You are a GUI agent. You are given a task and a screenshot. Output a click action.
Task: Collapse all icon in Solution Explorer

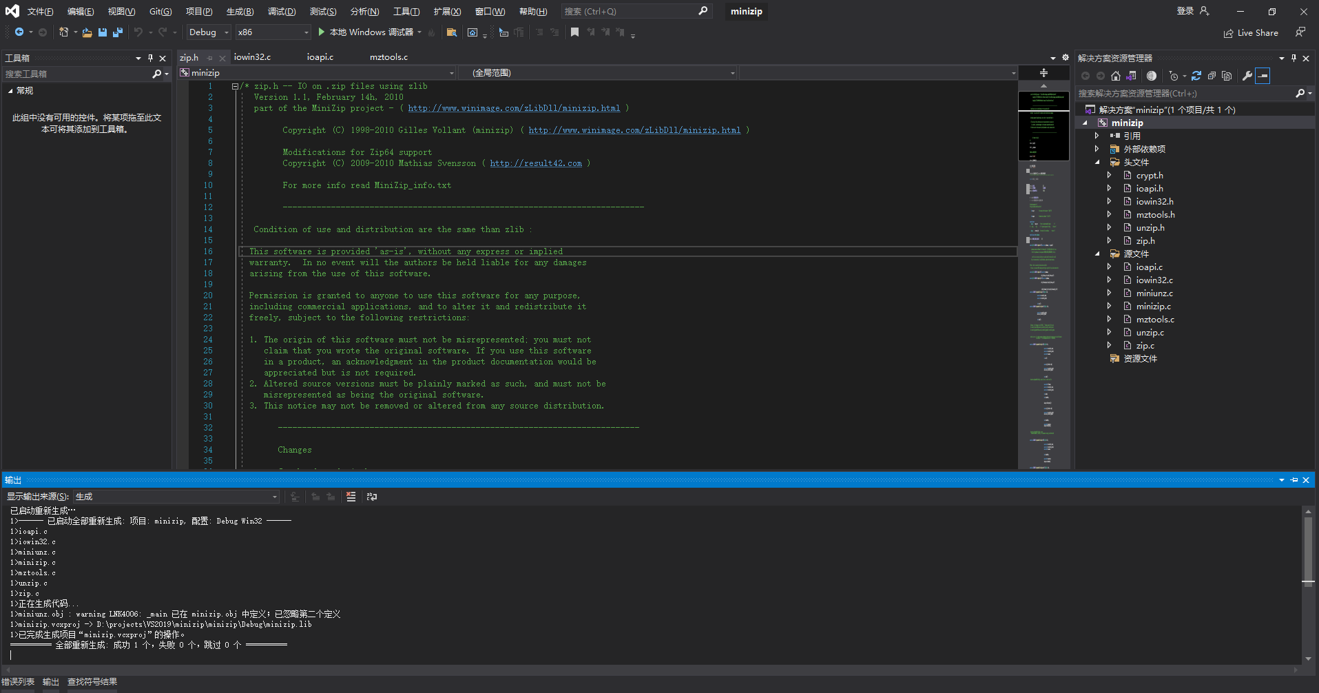click(x=1212, y=76)
